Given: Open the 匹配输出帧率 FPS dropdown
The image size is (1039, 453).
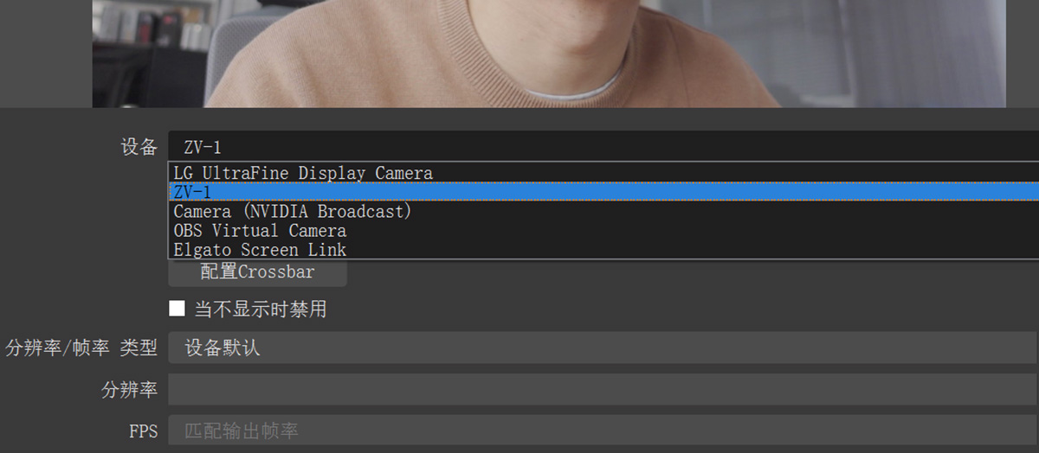Looking at the screenshot, I should coord(603,431).
